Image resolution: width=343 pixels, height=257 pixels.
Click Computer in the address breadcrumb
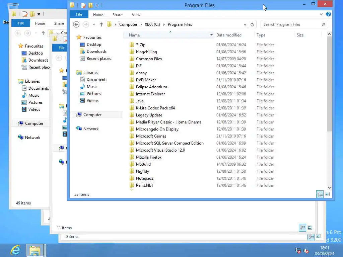click(128, 24)
